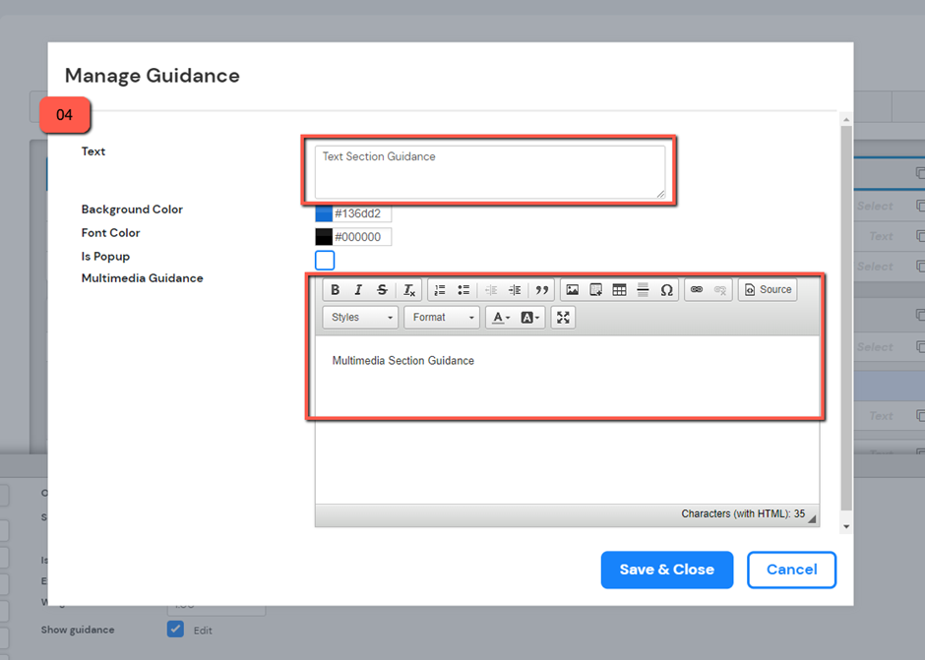Click the Save & Close button
The width and height of the screenshot is (925, 660).
click(x=666, y=570)
